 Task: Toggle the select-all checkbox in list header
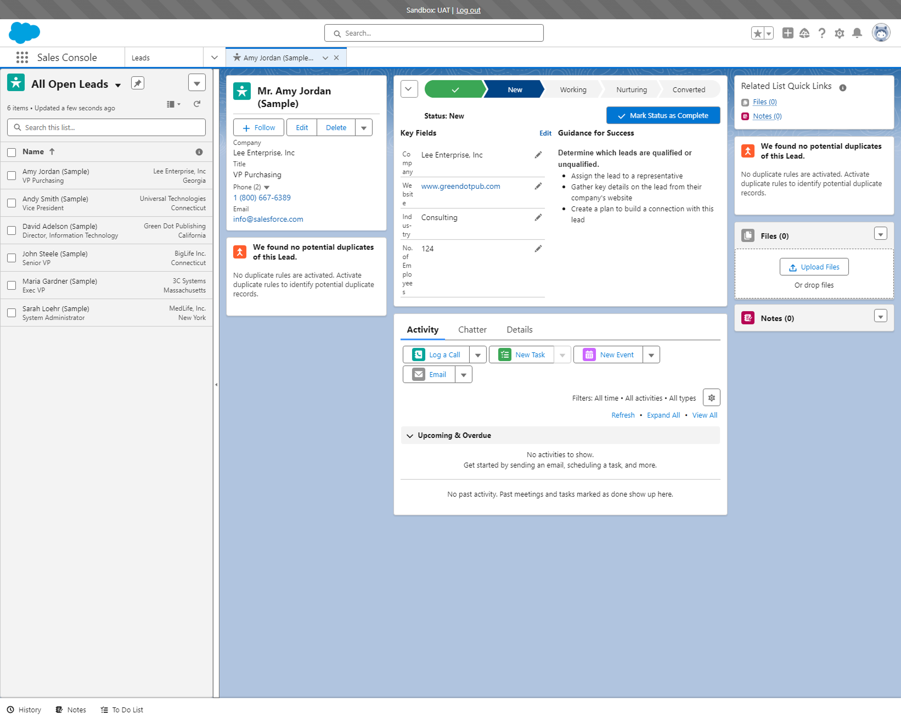tap(12, 151)
